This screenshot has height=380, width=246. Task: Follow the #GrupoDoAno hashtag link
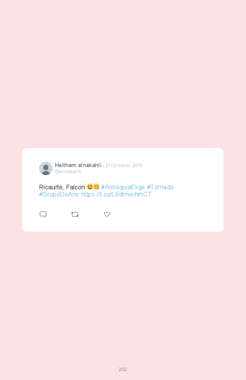coord(59,194)
